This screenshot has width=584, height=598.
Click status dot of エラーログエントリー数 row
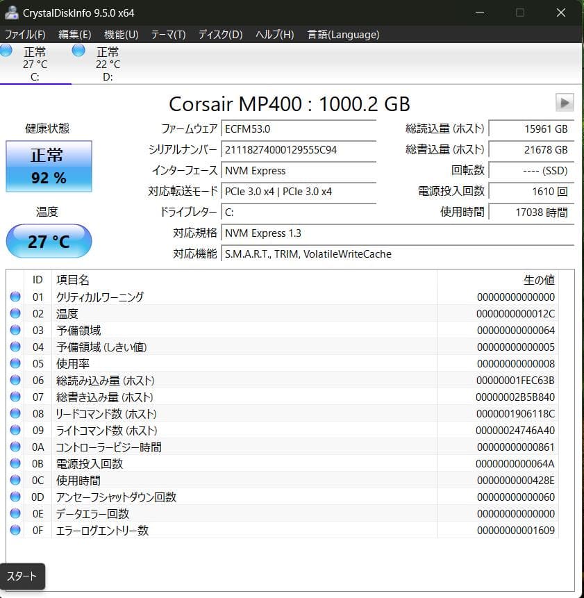[15, 530]
